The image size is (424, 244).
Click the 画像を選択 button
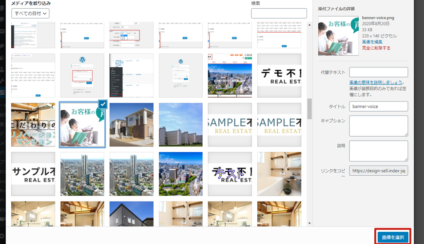click(x=393, y=237)
